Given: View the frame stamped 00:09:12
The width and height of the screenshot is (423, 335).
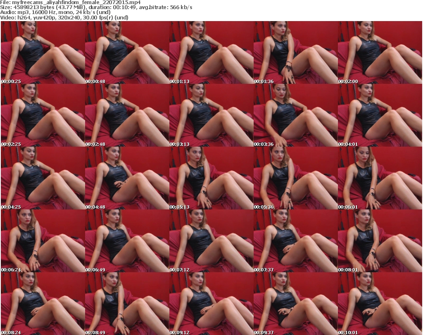Looking at the screenshot, I should [211, 304].
